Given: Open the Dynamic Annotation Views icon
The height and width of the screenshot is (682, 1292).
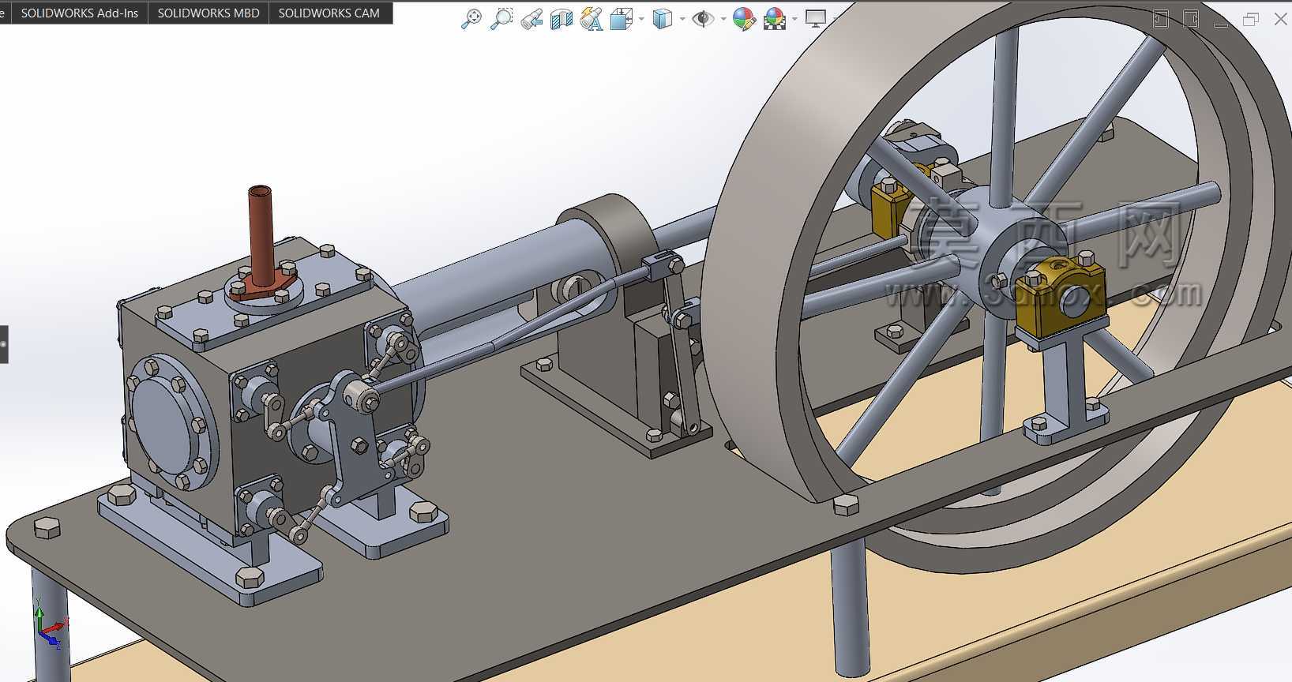Looking at the screenshot, I should 592,19.
